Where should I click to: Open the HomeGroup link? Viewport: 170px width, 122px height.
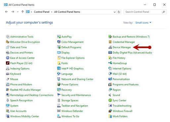point(120,63)
